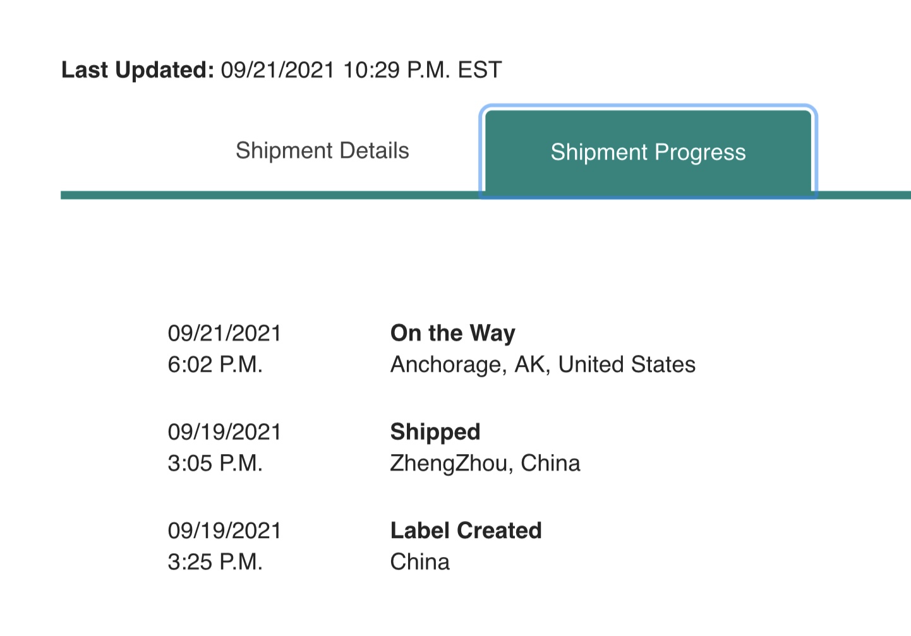Click the 09/21/2021 date beside Last Updated
This screenshot has width=911, height=636.
tap(277, 69)
